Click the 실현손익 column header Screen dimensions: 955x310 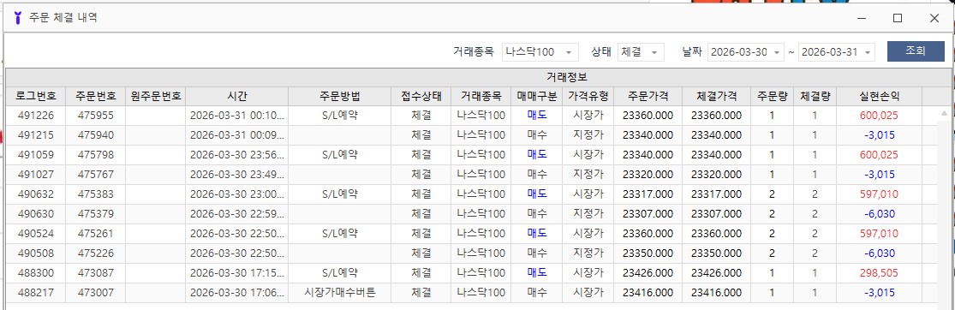coord(879,96)
